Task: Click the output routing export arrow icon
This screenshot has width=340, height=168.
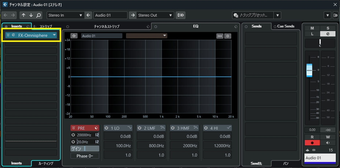Action: coord(181,15)
